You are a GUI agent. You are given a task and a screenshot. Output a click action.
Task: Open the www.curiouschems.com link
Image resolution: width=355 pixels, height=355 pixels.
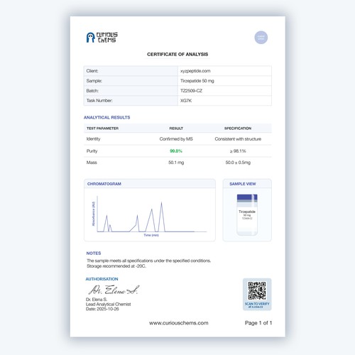(x=179, y=323)
